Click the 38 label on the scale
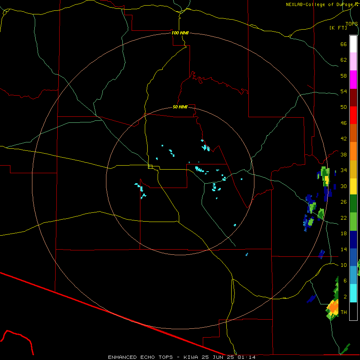This screenshot has width=360, height=360. 344,154
